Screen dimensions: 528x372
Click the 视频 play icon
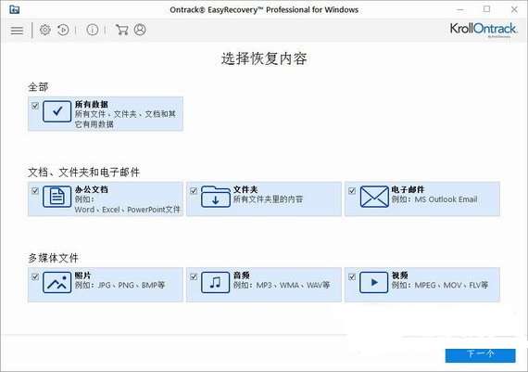[x=374, y=282]
